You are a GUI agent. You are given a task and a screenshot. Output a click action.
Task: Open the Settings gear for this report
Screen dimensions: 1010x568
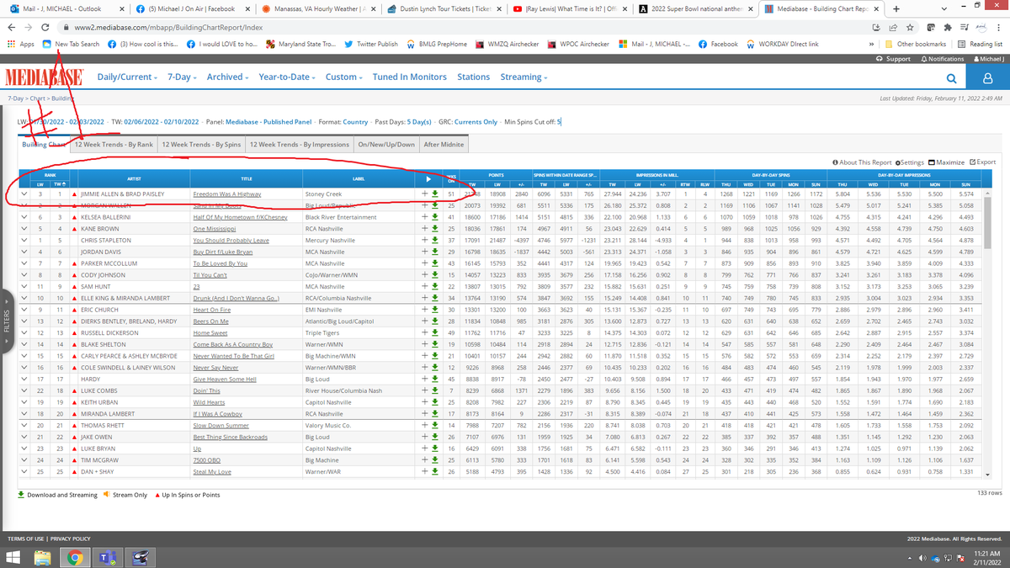coord(910,162)
